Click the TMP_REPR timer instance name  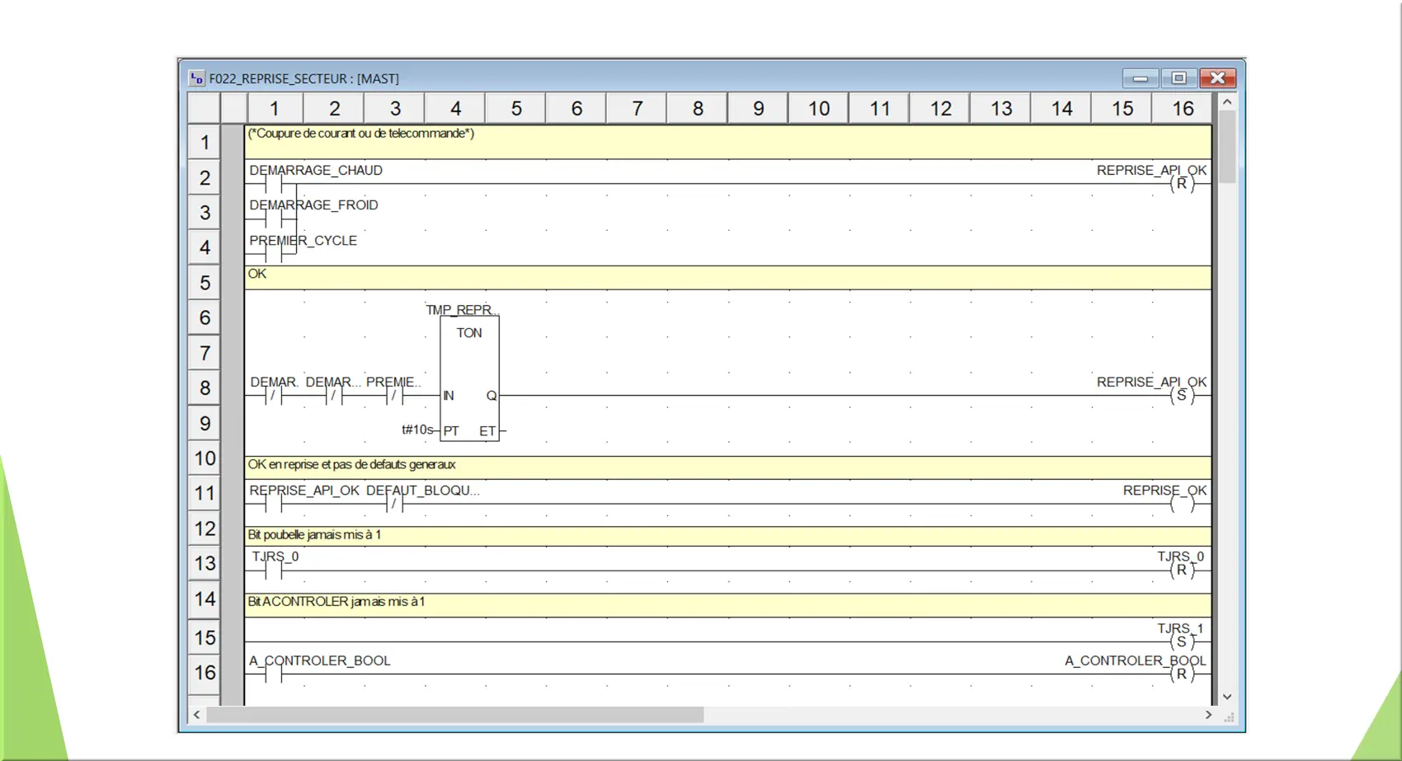461,310
